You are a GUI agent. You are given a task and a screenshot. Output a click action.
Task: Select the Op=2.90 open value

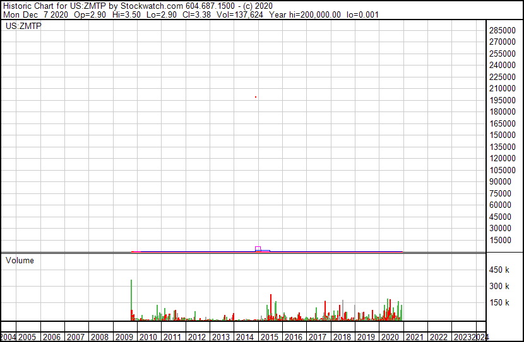pyautogui.click(x=90, y=14)
